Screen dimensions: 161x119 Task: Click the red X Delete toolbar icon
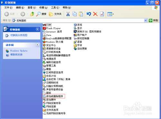pyautogui.click(x=95, y=14)
